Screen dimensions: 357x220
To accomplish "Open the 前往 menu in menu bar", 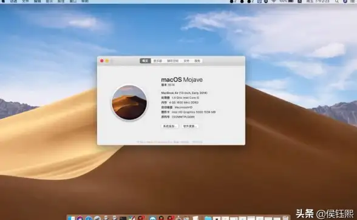I will [x=61, y=1].
